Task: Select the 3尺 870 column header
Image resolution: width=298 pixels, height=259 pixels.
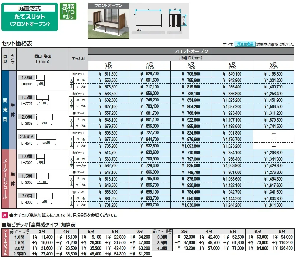Action: (x=108, y=65)
